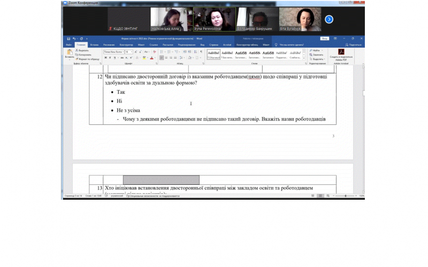This screenshot has width=428, height=267.
Task: Open ribbon display options icon in the title bar
Action: click(335, 38)
